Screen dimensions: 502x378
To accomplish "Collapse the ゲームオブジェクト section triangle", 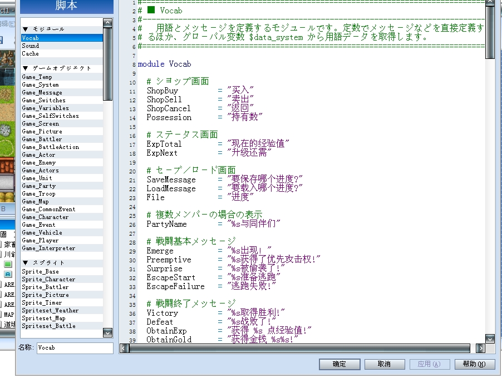I will click(x=26, y=68).
